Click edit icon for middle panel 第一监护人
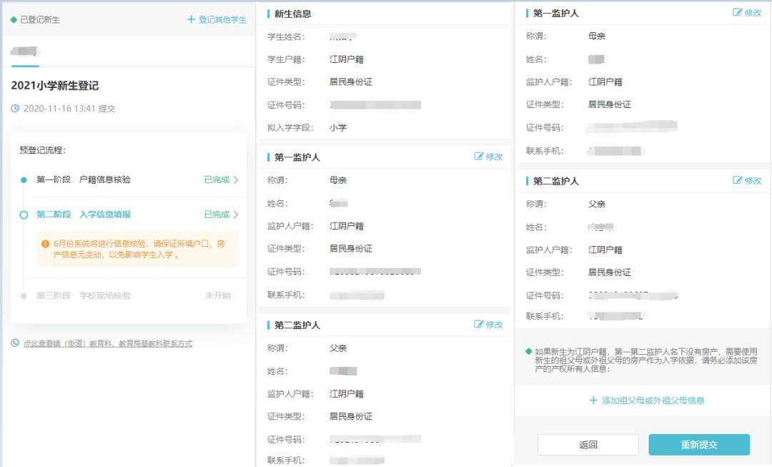The image size is (772, 467). tap(478, 157)
